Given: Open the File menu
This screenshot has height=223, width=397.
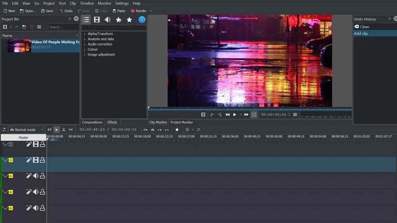Looking at the screenshot, I should point(5,3).
